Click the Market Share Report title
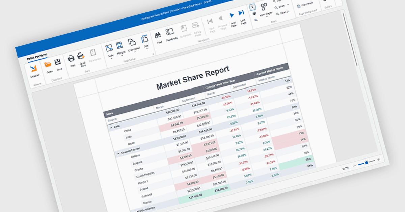 (x=193, y=77)
